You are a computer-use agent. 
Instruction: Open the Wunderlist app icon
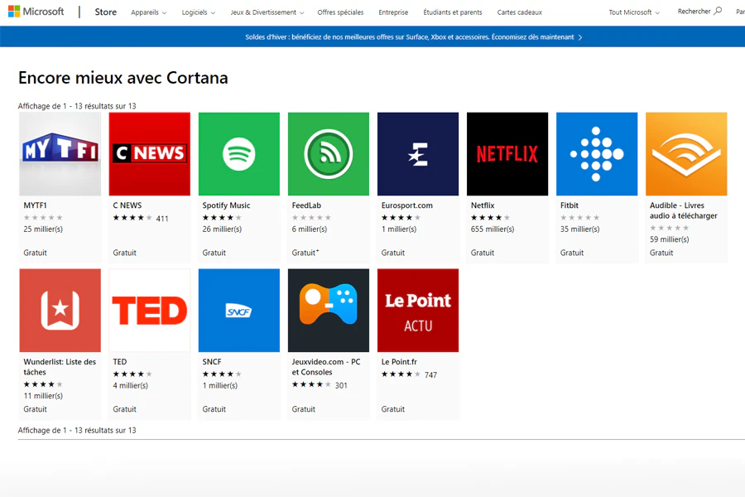click(60, 311)
